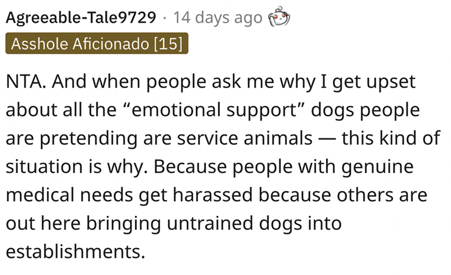Open the Agreeable-Tale9729 user profile
The image size is (451, 275).
pyautogui.click(x=81, y=18)
